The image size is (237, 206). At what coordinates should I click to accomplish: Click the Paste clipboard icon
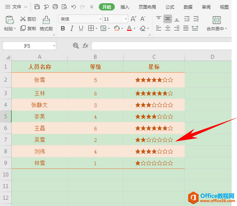pos(10,20)
